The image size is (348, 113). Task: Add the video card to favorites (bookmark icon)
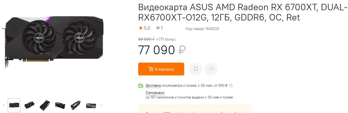[196, 69]
